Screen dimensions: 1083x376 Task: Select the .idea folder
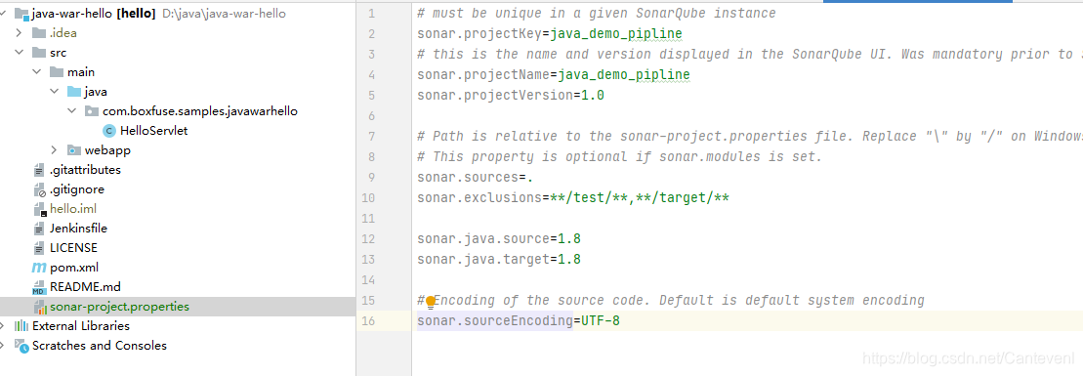click(63, 32)
